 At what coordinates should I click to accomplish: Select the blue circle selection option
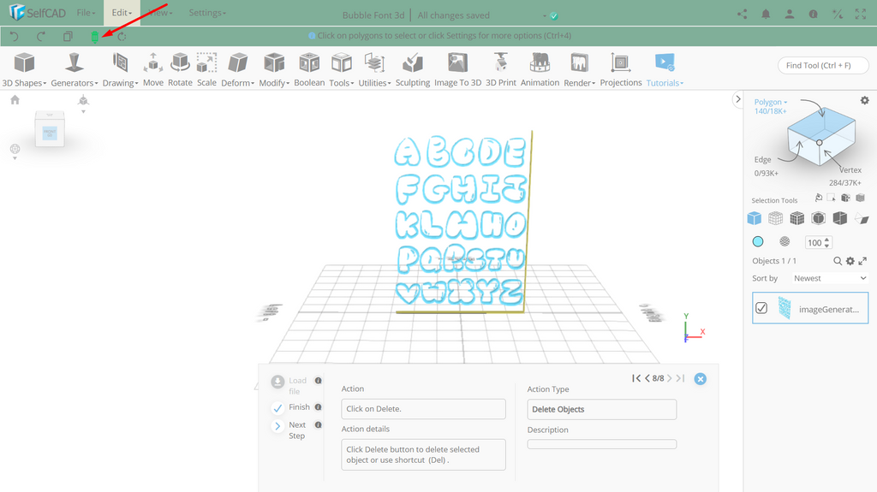click(x=758, y=241)
